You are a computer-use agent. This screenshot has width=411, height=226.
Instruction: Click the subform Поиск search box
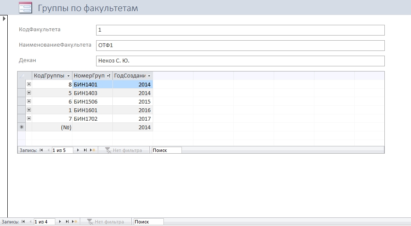(167, 150)
